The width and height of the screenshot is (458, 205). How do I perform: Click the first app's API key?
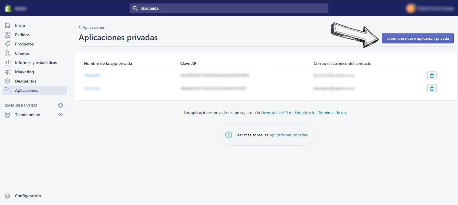(215, 75)
